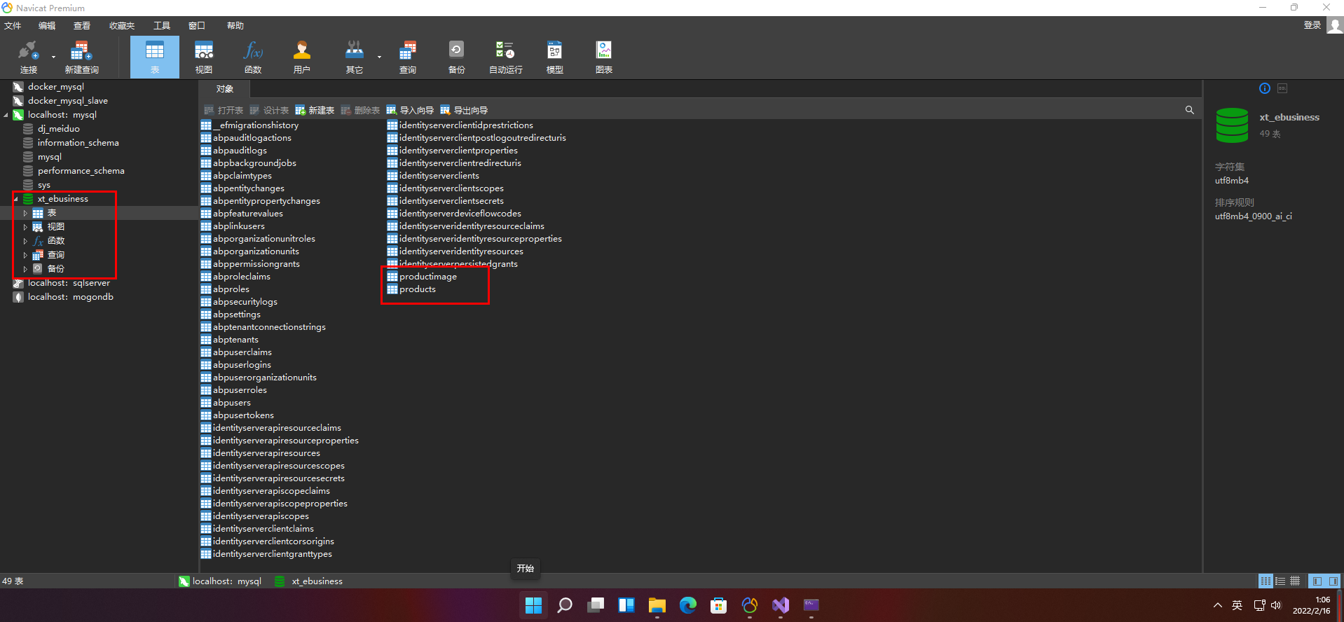Select the products table
Viewport: 1344px width, 622px height.
(417, 289)
